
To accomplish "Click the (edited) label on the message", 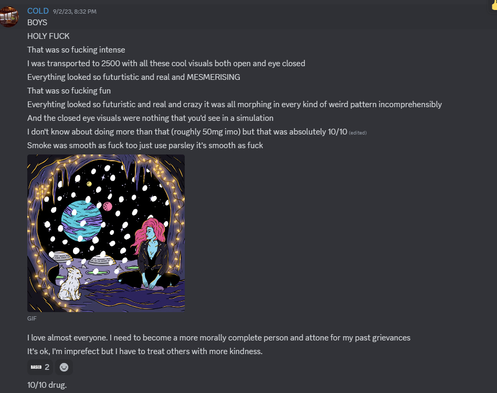I will [x=357, y=133].
